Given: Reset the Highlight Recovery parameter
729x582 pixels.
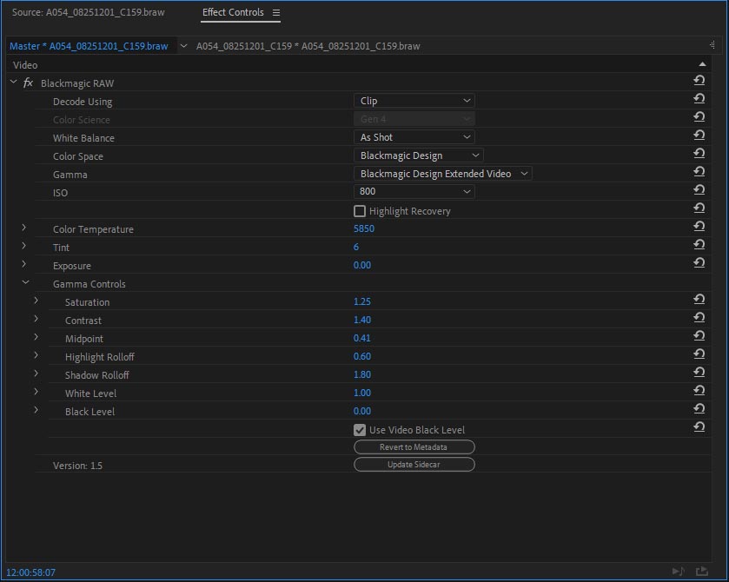Looking at the screenshot, I should click(699, 208).
